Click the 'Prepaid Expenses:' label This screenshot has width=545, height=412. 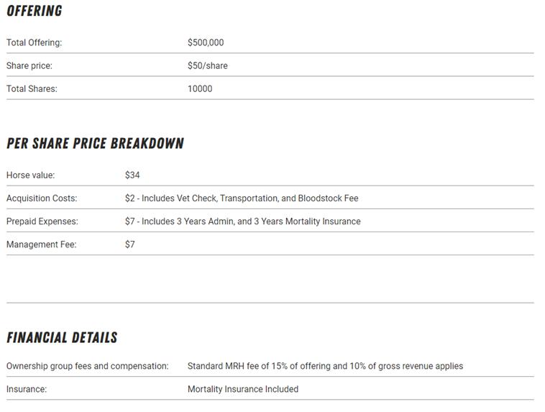pos(42,221)
